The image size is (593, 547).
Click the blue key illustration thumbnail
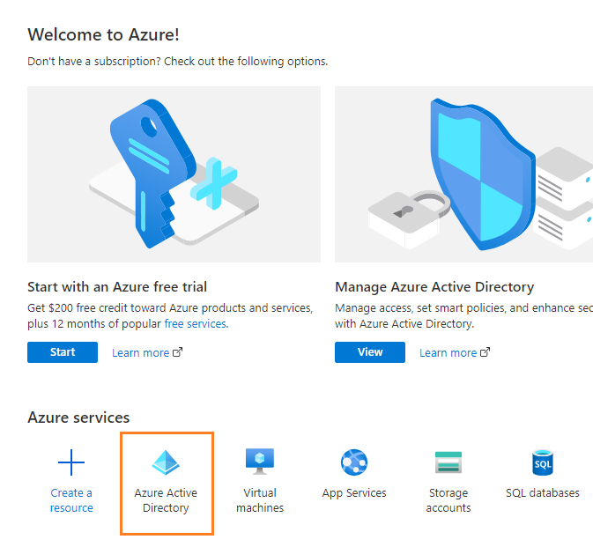pyautogui.click(x=174, y=174)
